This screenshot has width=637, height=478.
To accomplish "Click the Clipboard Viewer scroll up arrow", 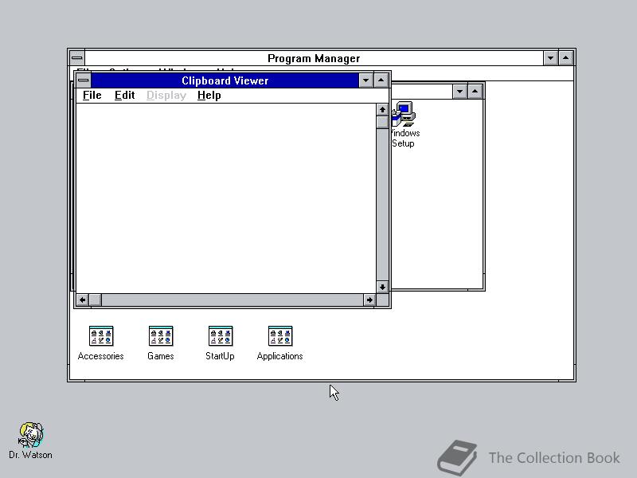I will click(382, 110).
